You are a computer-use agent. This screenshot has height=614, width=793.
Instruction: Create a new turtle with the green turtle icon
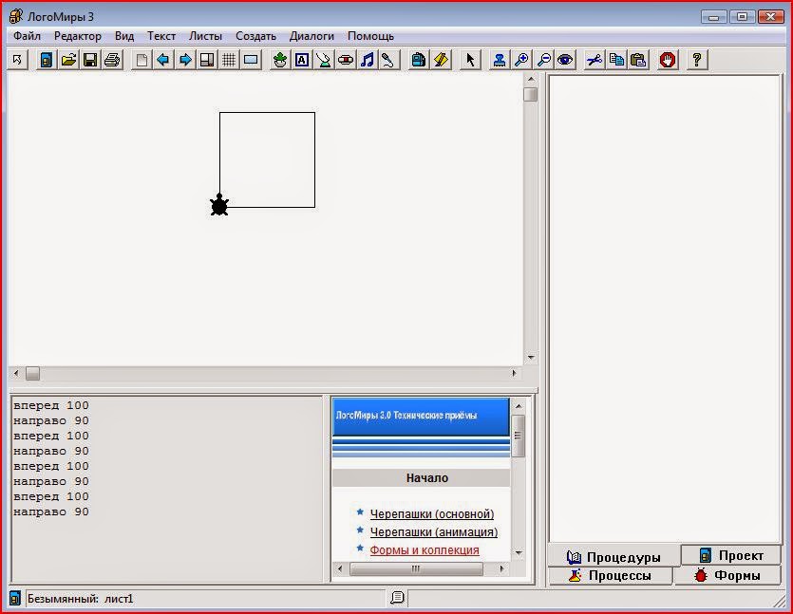pos(279,60)
